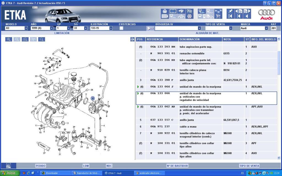
Task: Switch to Reproductor de Wind... taskbar item
Action: 87,173
